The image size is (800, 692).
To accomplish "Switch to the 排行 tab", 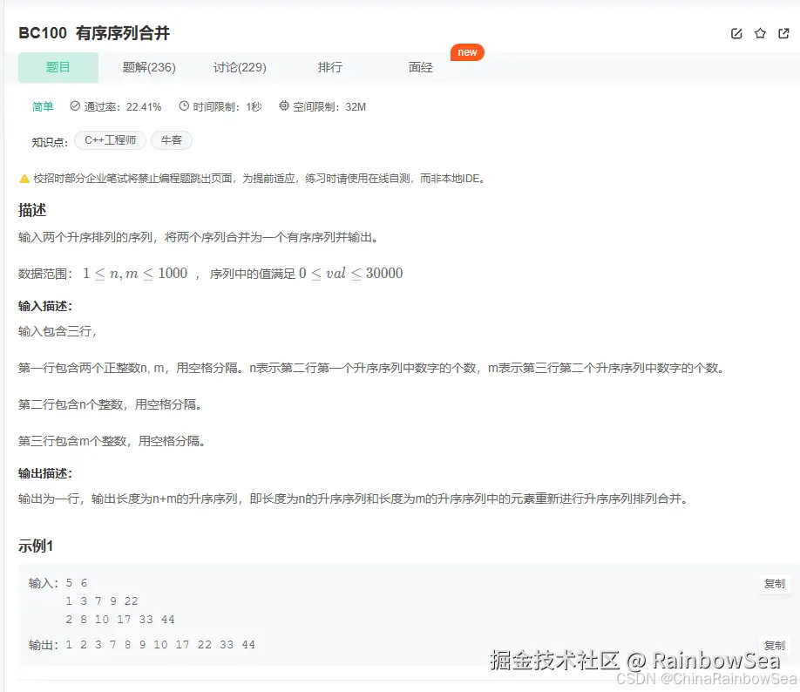I will click(330, 67).
